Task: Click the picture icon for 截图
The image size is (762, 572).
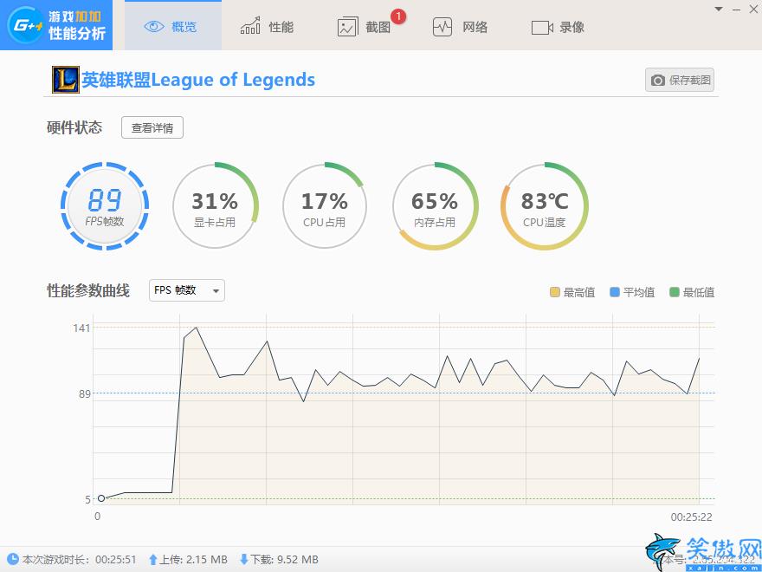Action: [347, 27]
